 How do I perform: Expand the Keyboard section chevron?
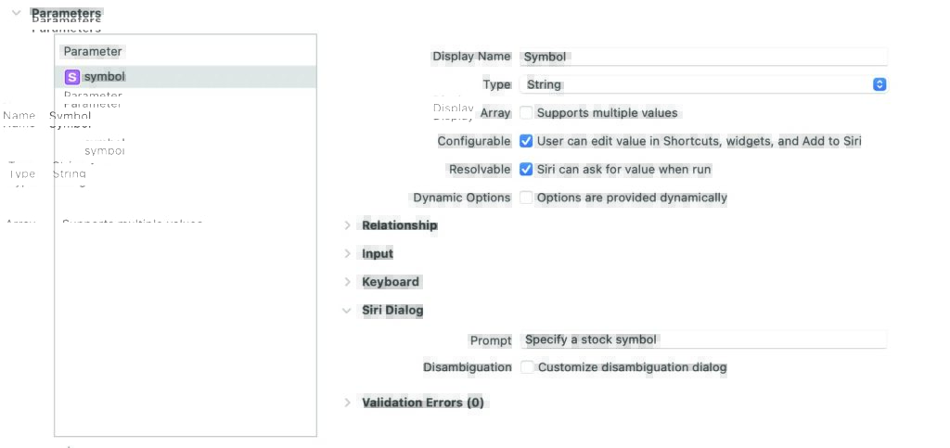pyautogui.click(x=348, y=282)
